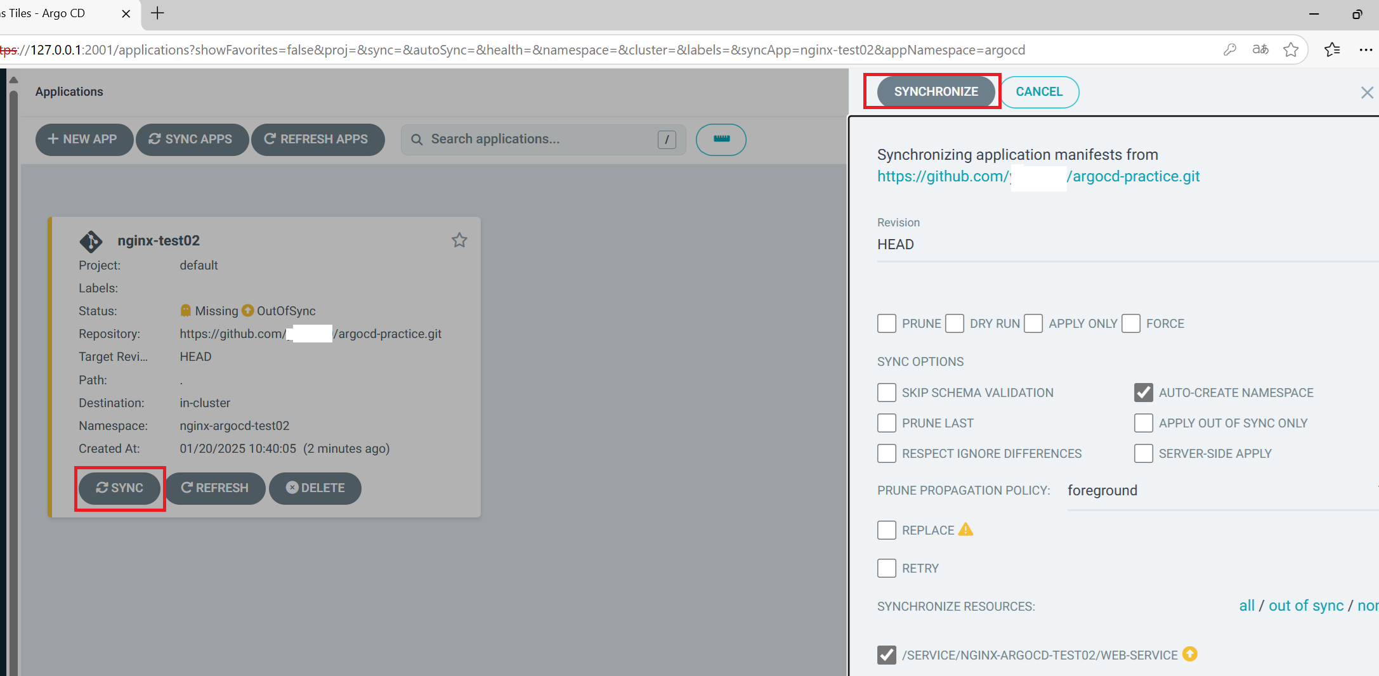Open the browser favorites list icon
This screenshot has width=1379, height=676.
pyautogui.click(x=1332, y=49)
